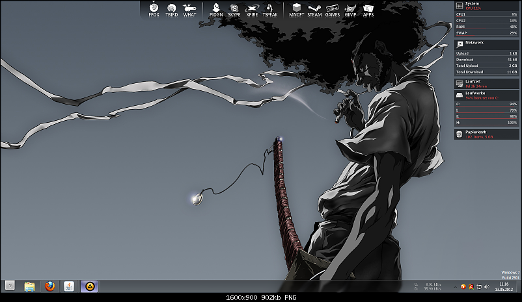Click the Java app taskbar icon
Screen dimensions: 522x302
click(69, 286)
